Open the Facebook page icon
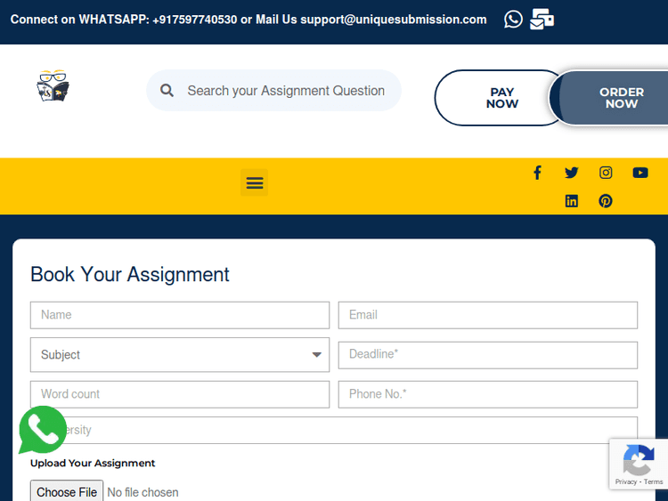The width and height of the screenshot is (668, 501). tap(537, 173)
